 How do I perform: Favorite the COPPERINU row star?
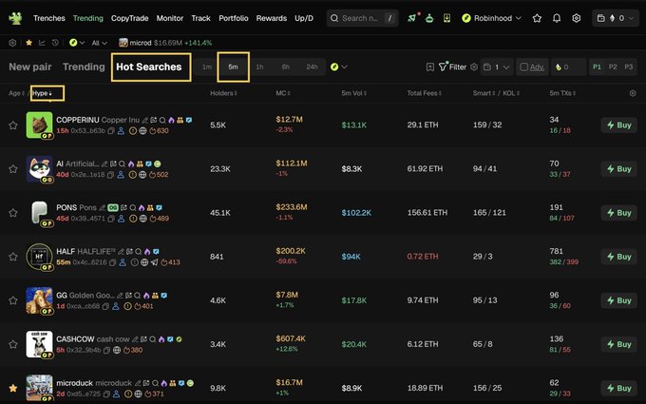13,125
